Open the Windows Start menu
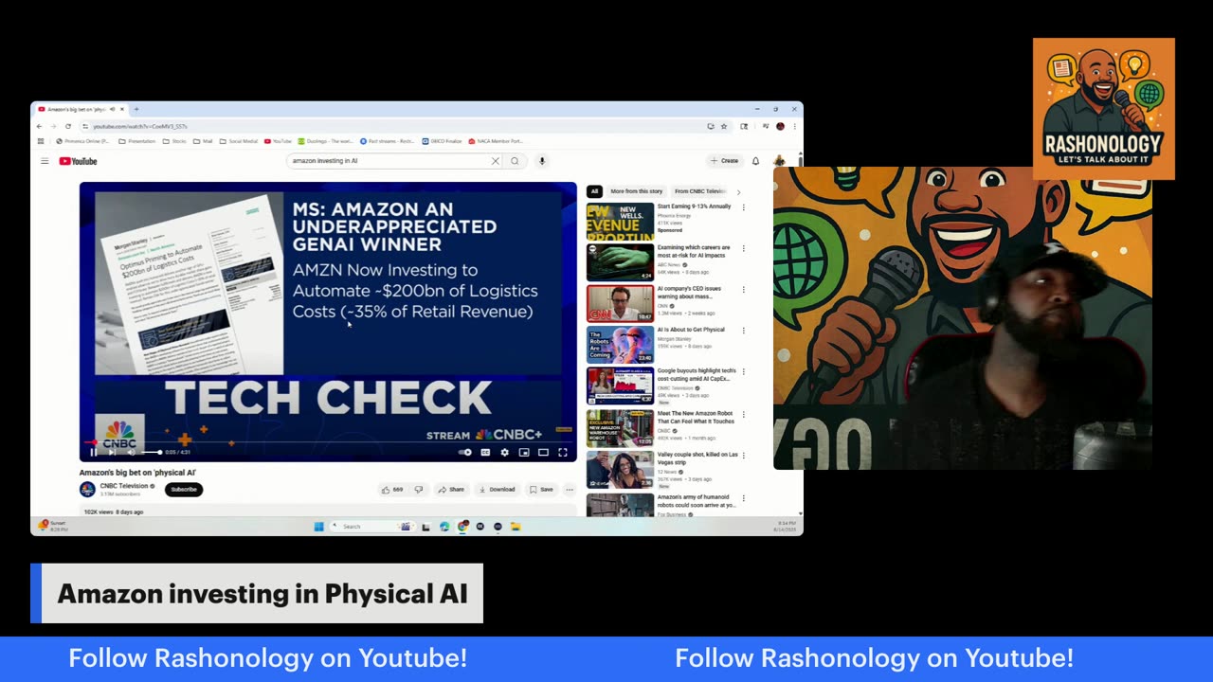Image resolution: width=1213 pixels, height=682 pixels. pos(318,527)
